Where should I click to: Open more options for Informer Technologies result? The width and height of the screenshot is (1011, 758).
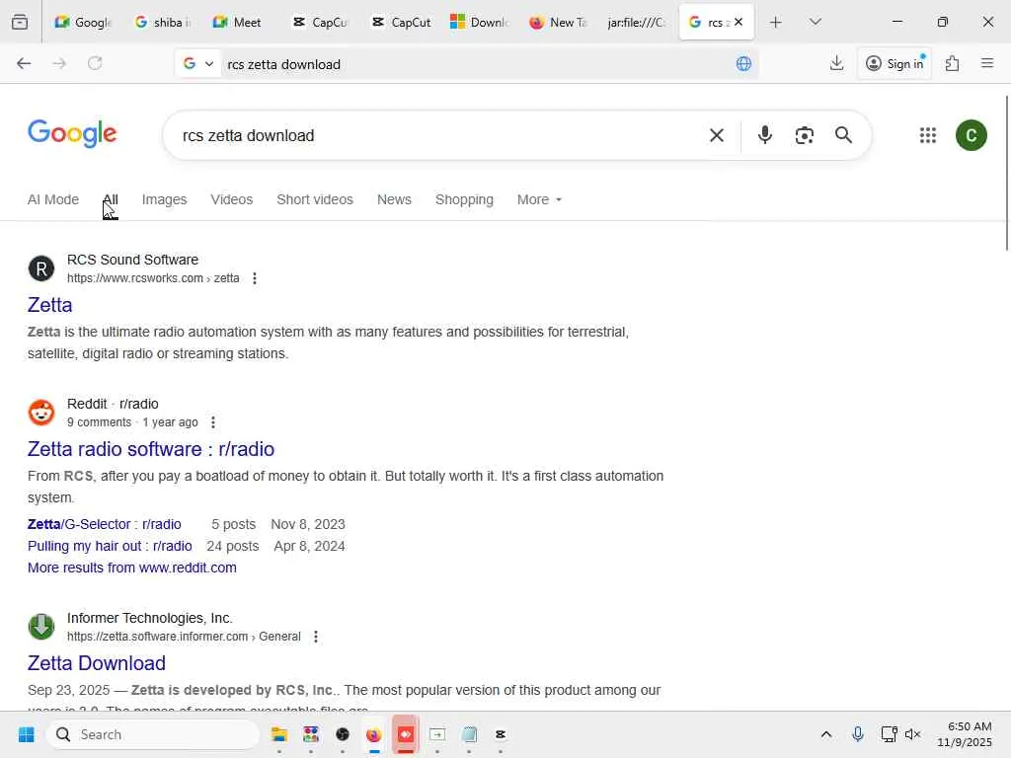316,637
